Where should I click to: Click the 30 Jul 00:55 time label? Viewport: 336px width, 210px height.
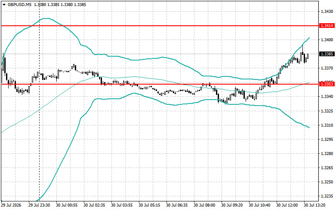(67, 205)
